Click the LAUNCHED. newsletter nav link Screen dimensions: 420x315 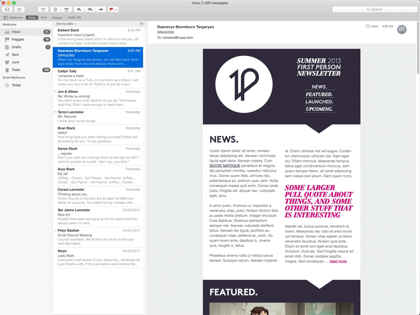click(319, 102)
